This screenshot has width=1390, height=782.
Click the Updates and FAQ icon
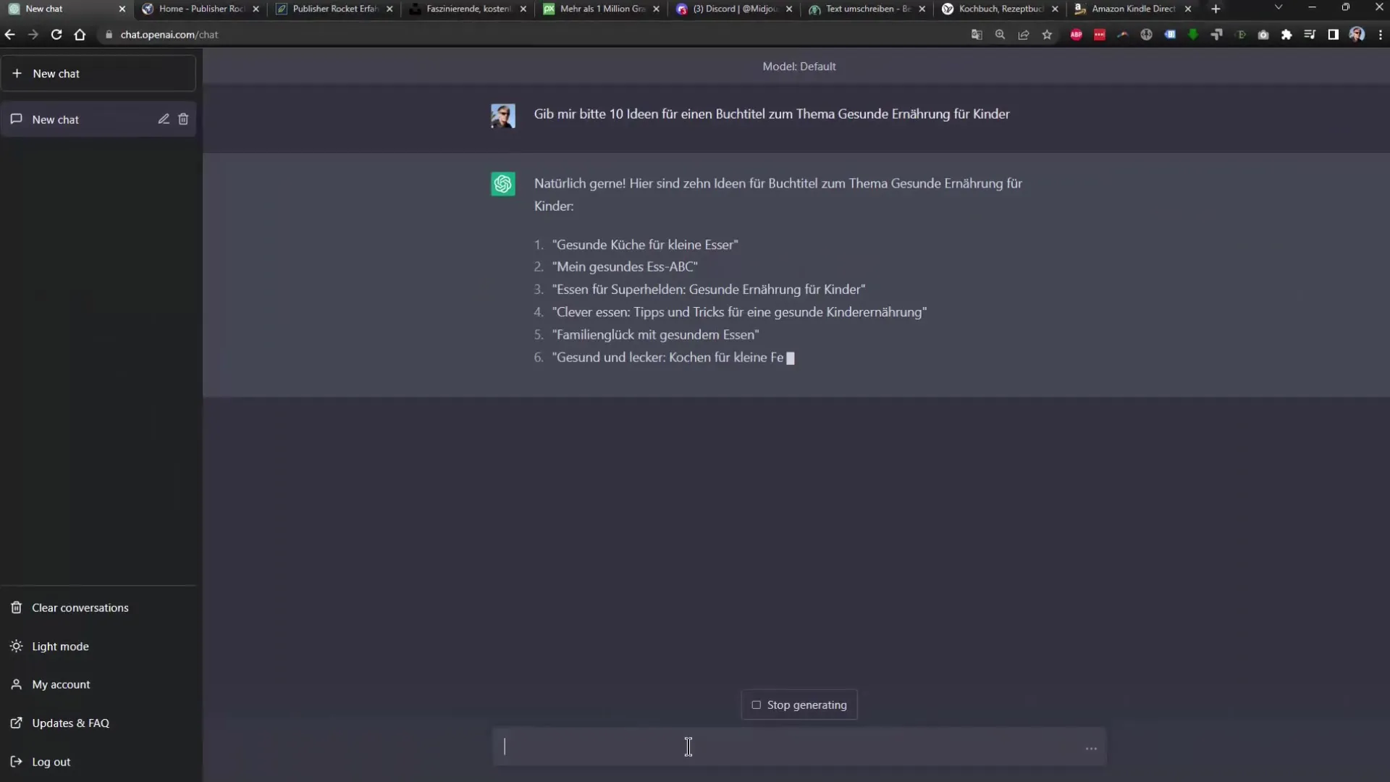(x=16, y=723)
